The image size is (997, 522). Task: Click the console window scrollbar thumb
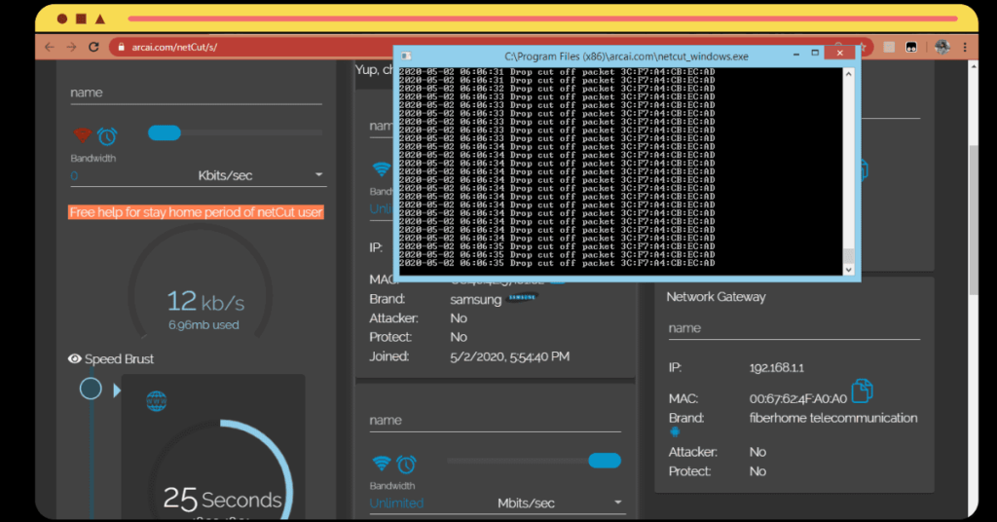pyautogui.click(x=848, y=255)
